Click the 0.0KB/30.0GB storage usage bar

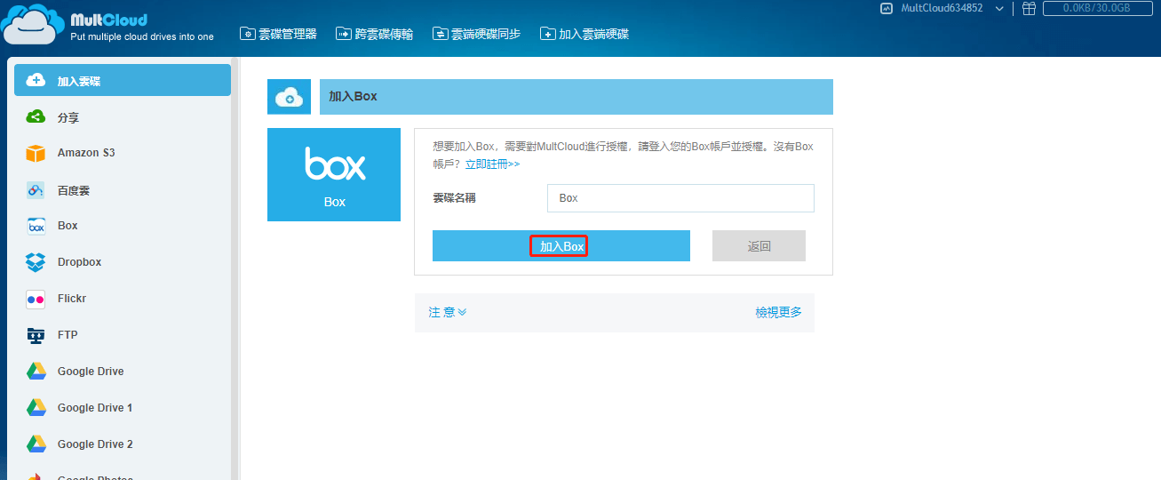1098,8
